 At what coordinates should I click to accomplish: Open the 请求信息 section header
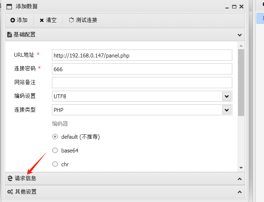click(x=125, y=179)
